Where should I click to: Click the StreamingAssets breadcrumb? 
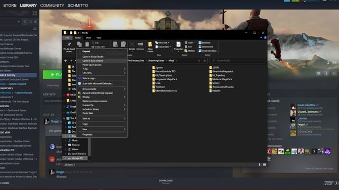(x=156, y=61)
